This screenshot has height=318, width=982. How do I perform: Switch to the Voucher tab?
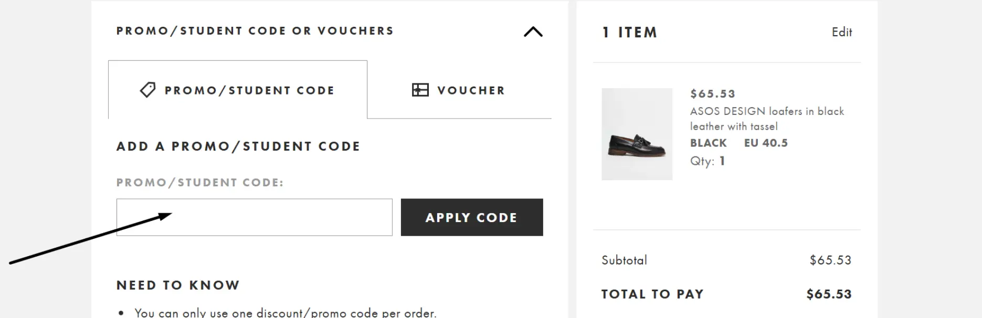click(459, 90)
